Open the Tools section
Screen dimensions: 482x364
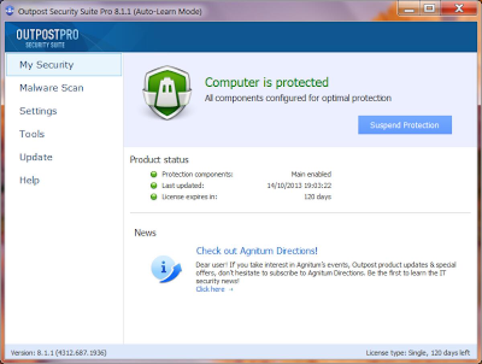point(32,134)
